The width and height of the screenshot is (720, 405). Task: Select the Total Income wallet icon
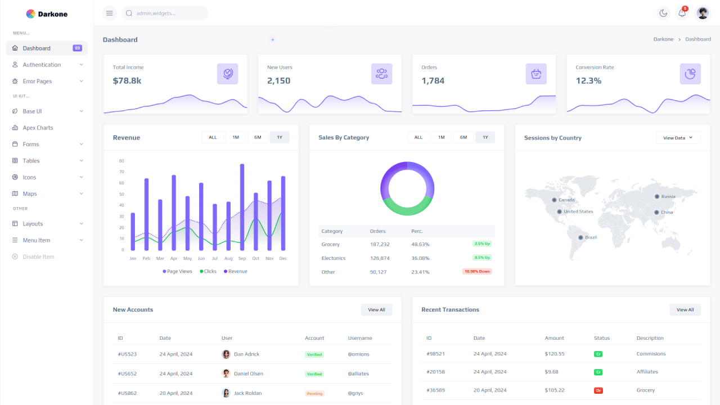227,73
